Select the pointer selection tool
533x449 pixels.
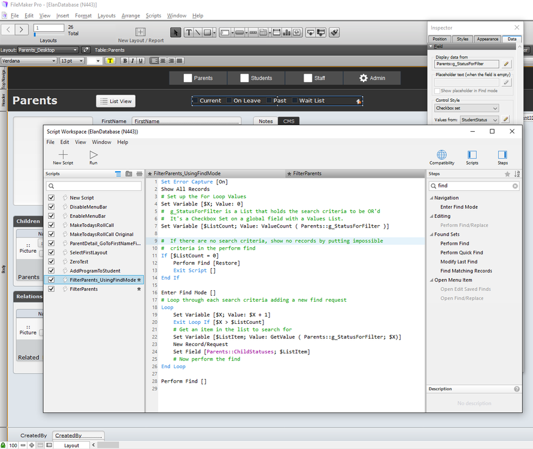pos(175,33)
